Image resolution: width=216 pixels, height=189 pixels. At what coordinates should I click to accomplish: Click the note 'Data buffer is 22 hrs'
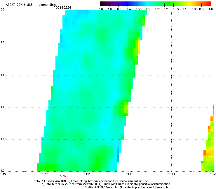(x=60, y=184)
